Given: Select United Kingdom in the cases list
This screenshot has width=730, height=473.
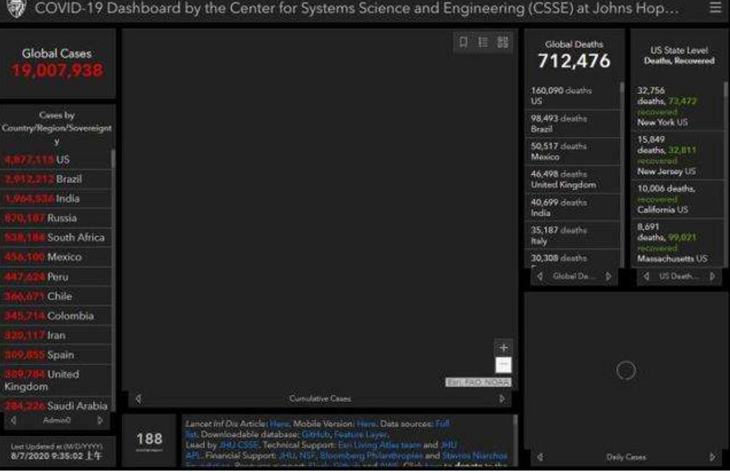Looking at the screenshot, I should (56, 381).
